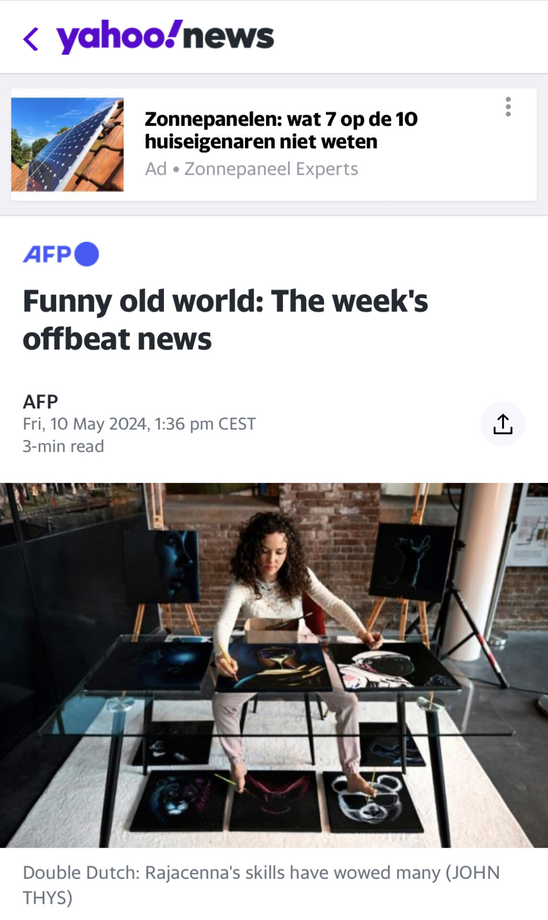Tap the blue circle in the AFP logo
548x920 pixels.
(87, 254)
